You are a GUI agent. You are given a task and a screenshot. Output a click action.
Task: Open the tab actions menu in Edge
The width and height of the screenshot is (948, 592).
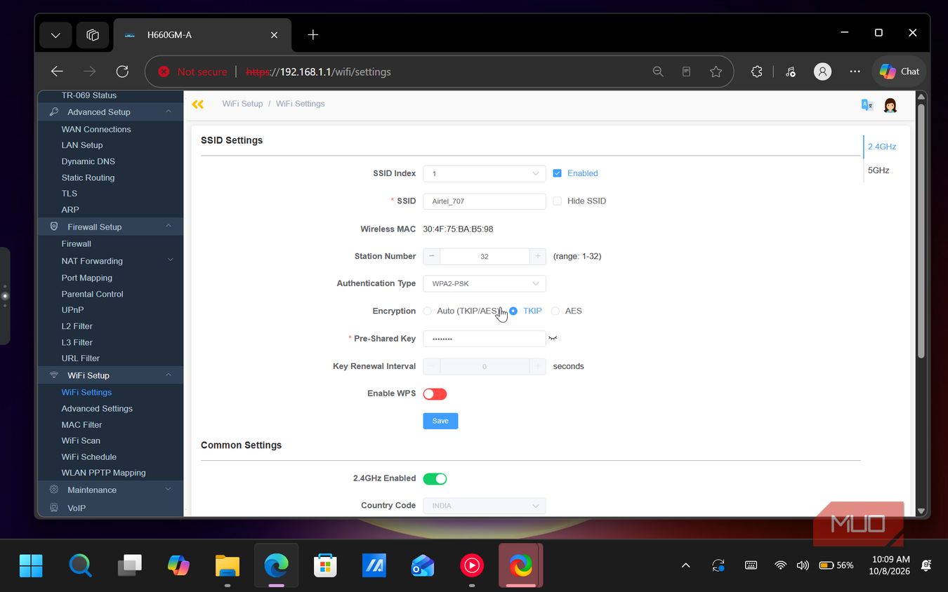[55, 35]
